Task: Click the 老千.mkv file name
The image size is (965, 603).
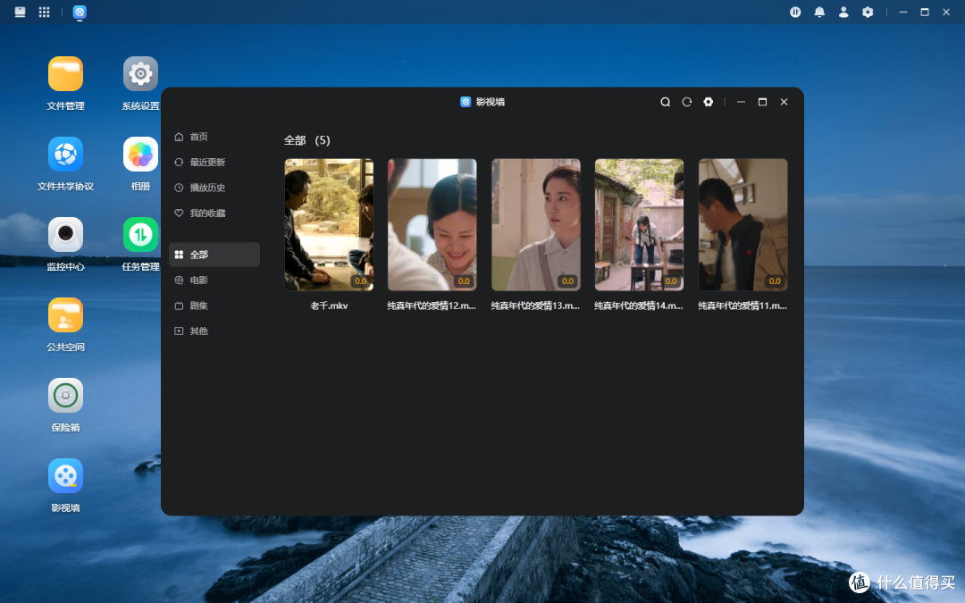Action: click(x=329, y=306)
